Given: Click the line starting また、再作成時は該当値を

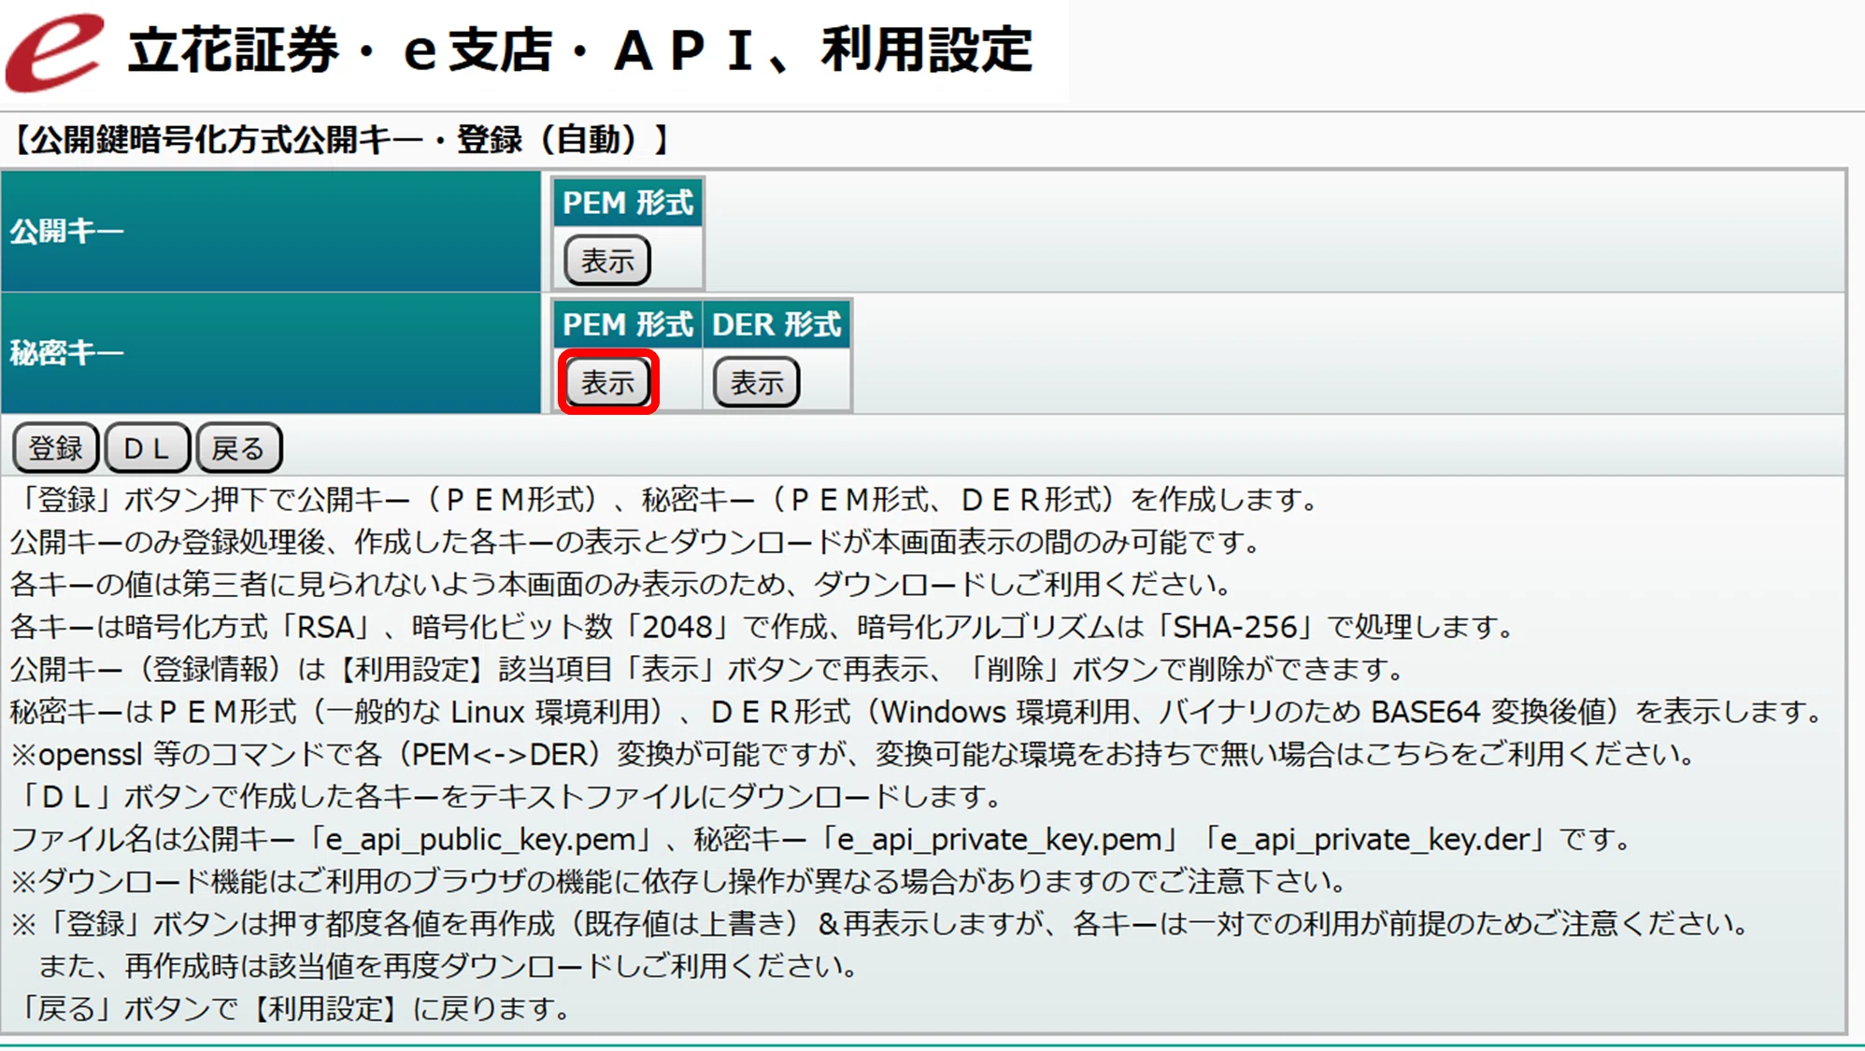Looking at the screenshot, I should [x=448, y=966].
